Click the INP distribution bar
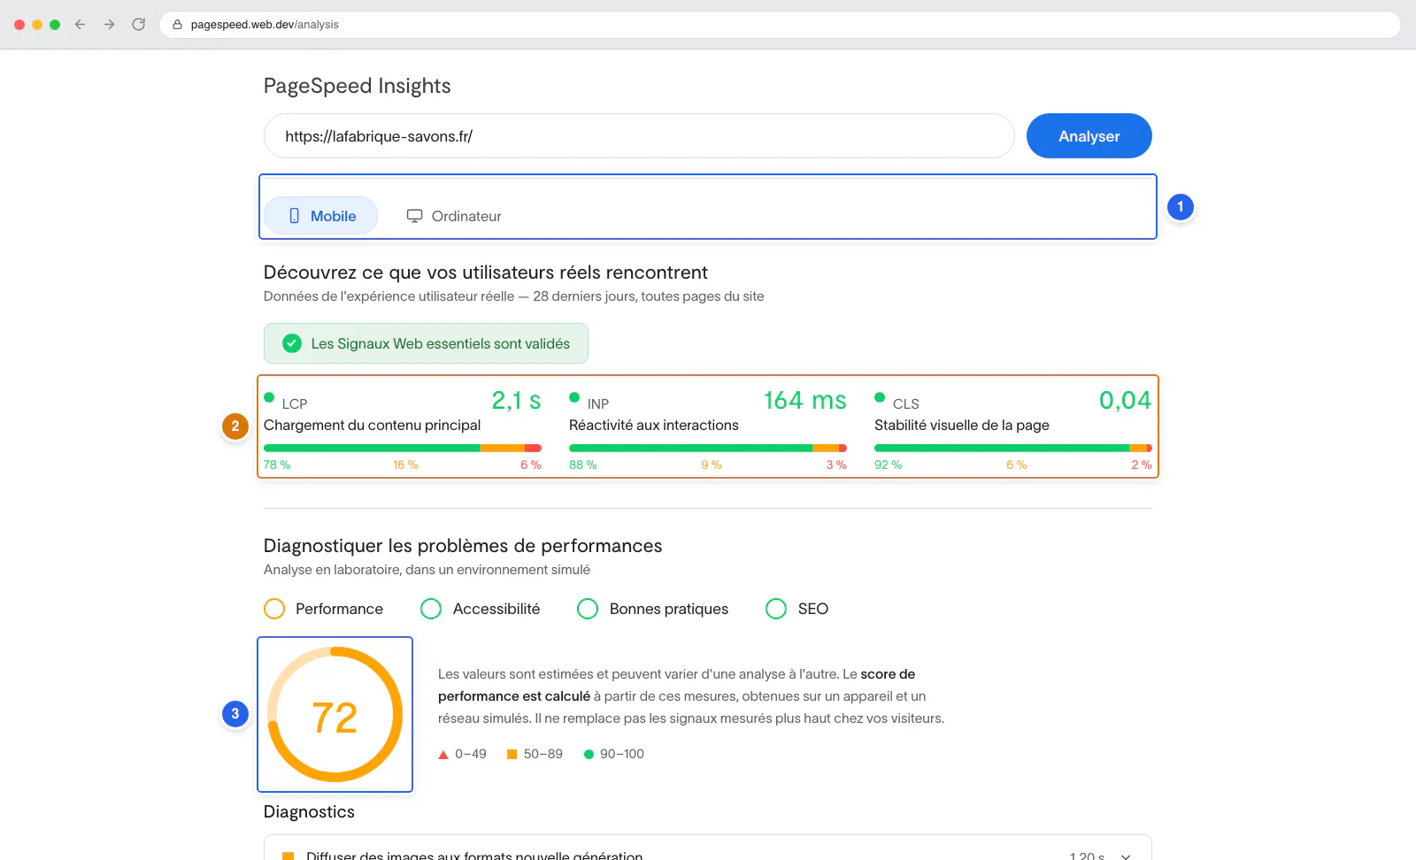 click(708, 449)
